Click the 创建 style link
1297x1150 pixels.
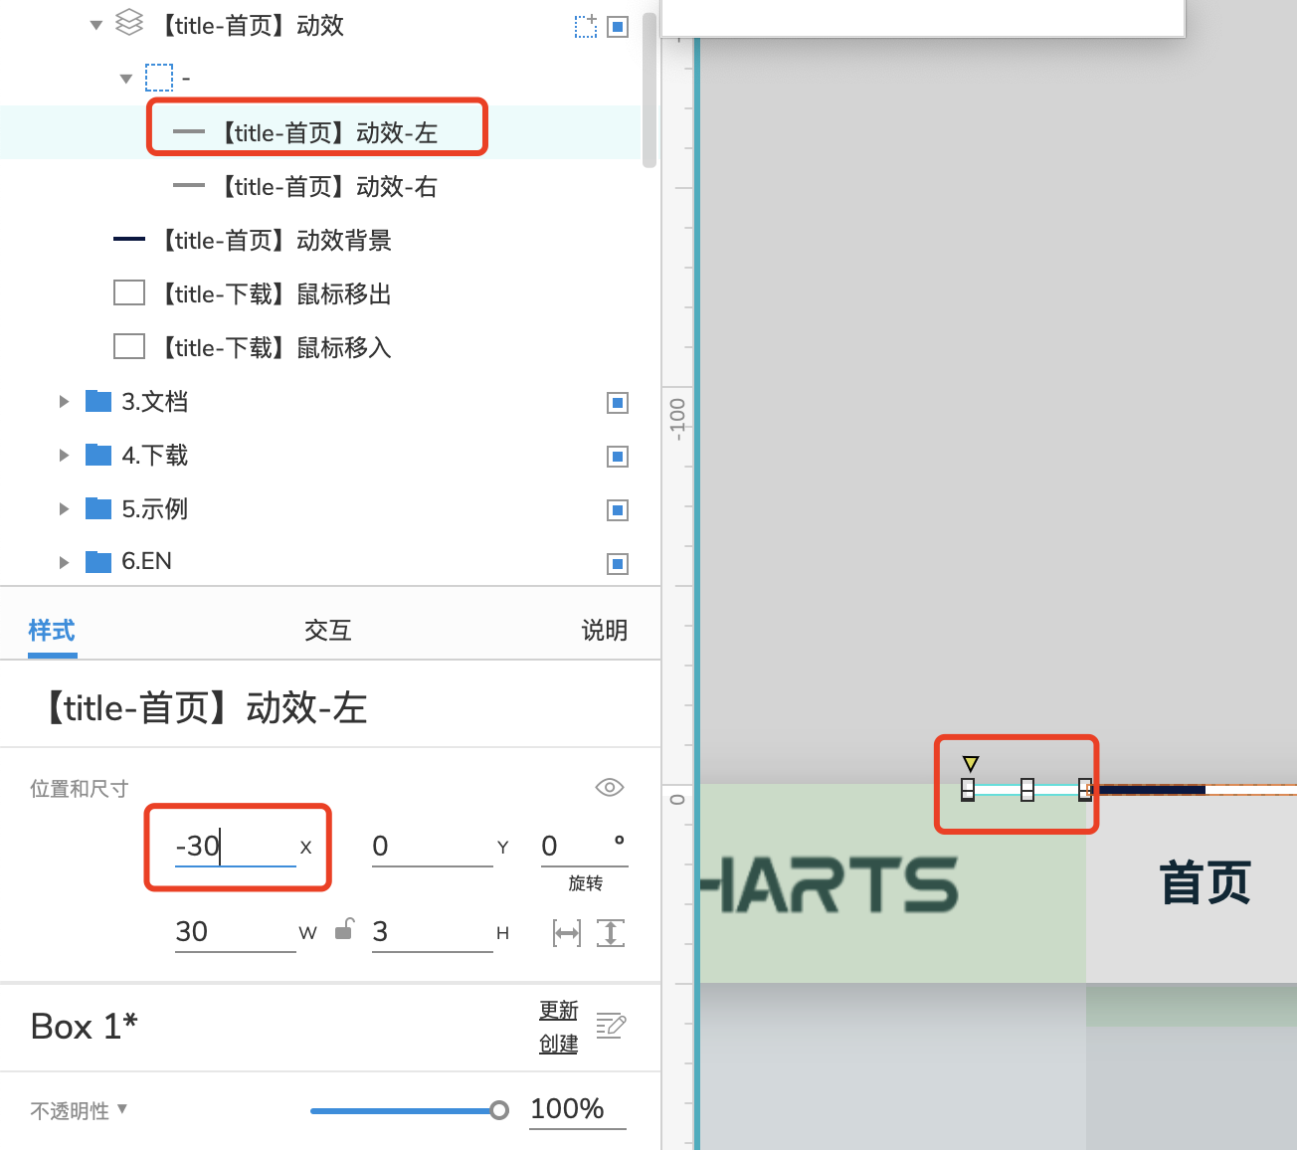[x=559, y=1045]
